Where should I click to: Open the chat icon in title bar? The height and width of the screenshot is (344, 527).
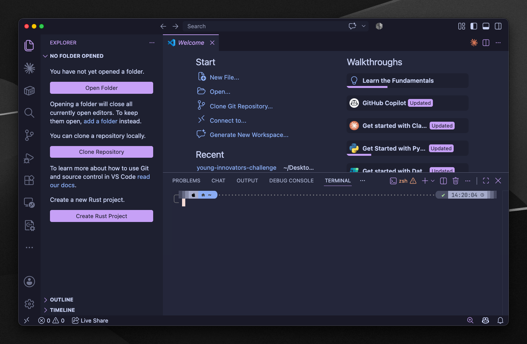352,26
